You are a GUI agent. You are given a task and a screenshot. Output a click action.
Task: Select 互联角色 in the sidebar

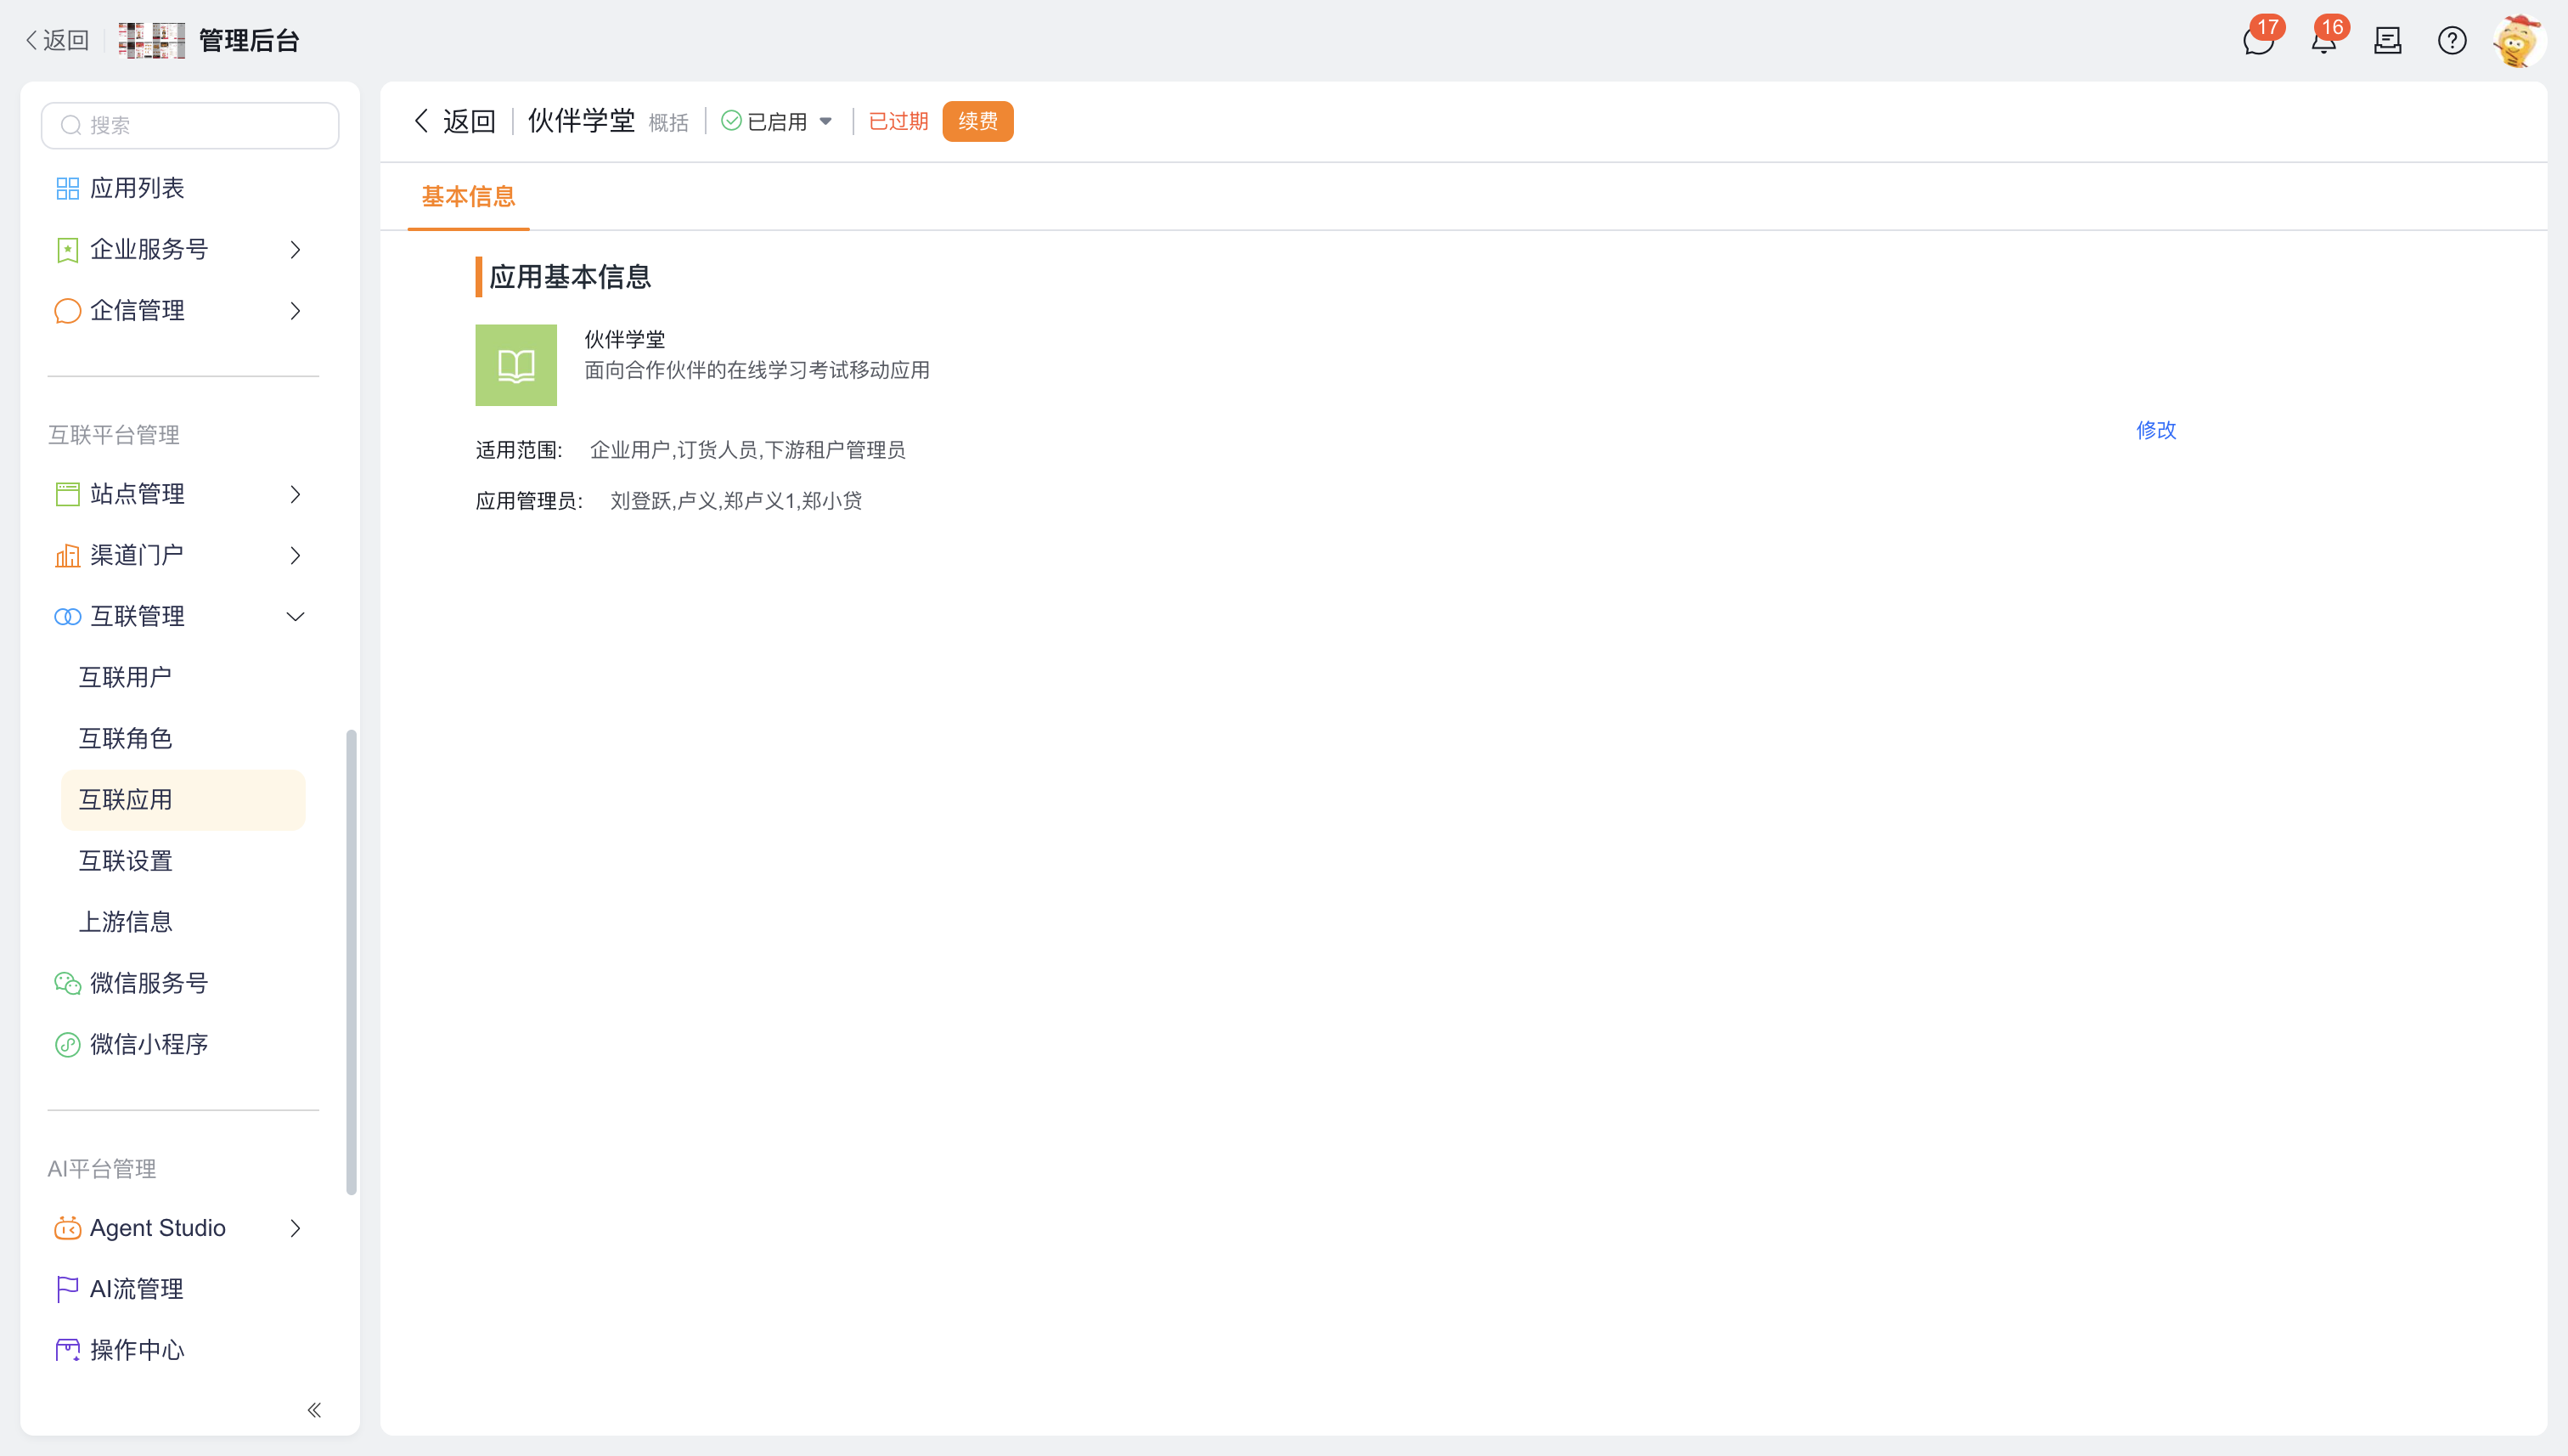(x=125, y=739)
